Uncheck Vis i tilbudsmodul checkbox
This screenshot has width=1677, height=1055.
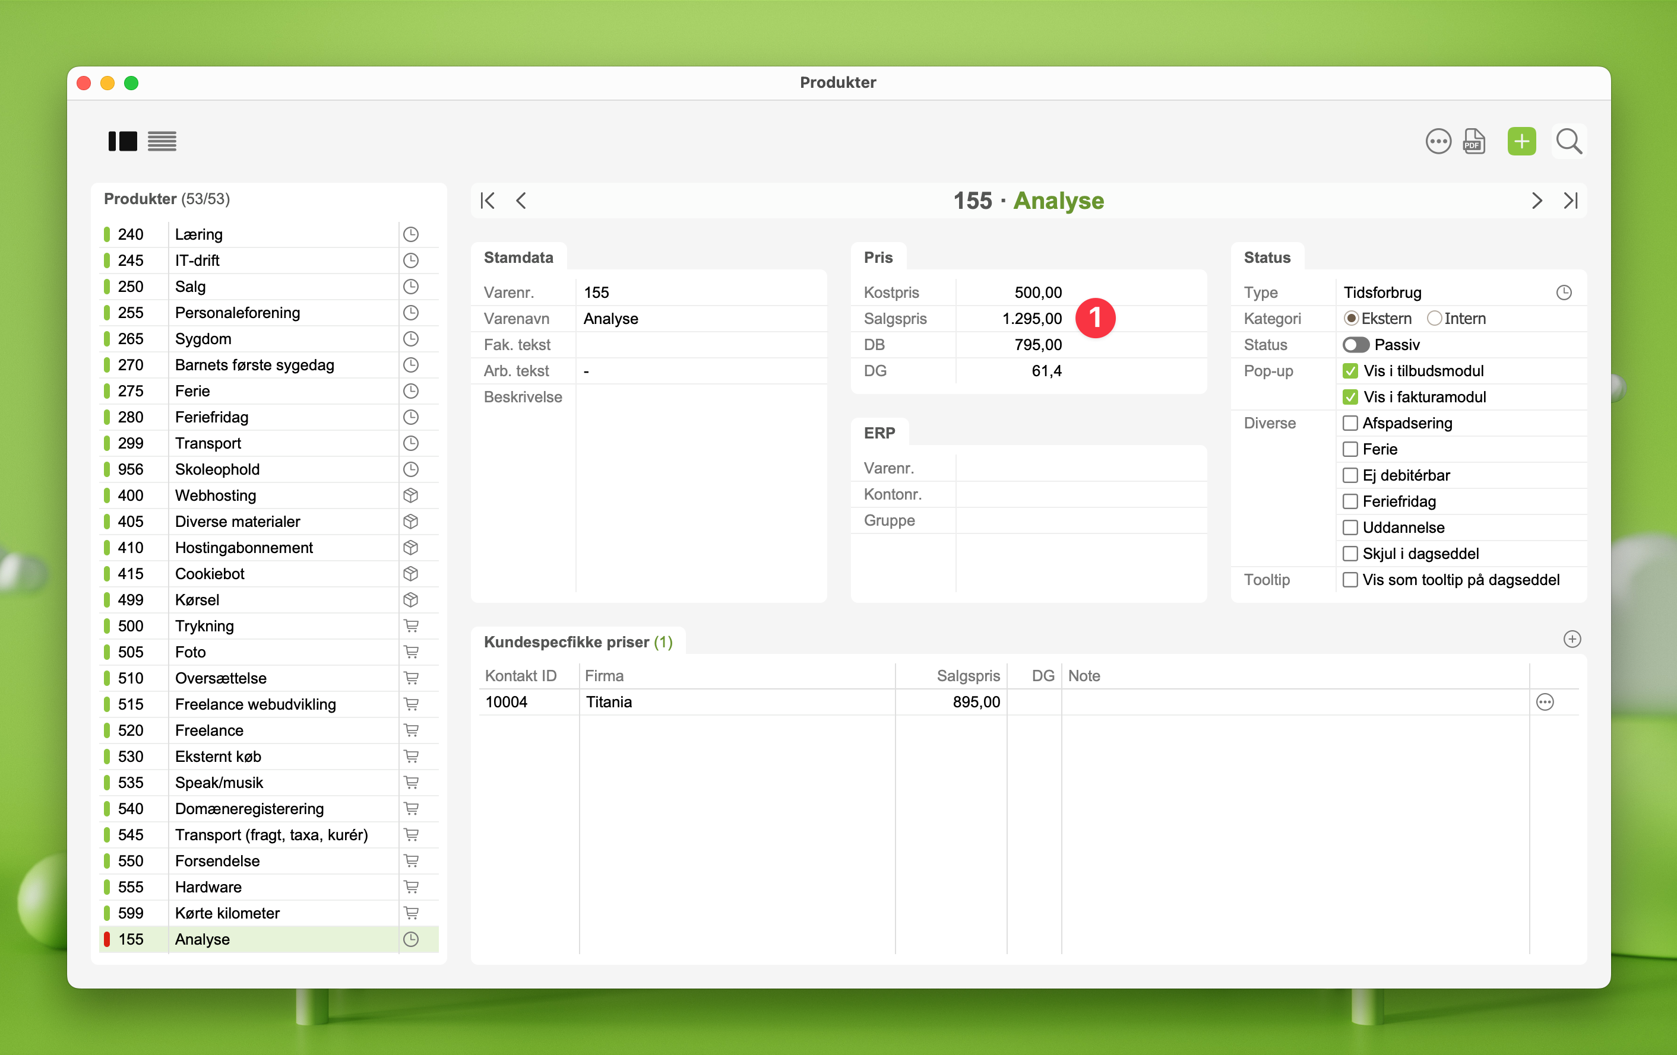(x=1350, y=371)
